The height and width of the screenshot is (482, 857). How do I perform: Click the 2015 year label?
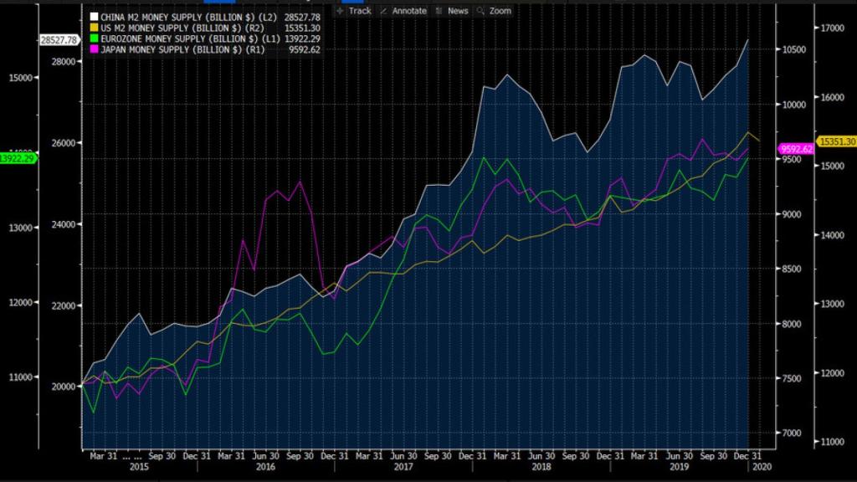pos(139,467)
